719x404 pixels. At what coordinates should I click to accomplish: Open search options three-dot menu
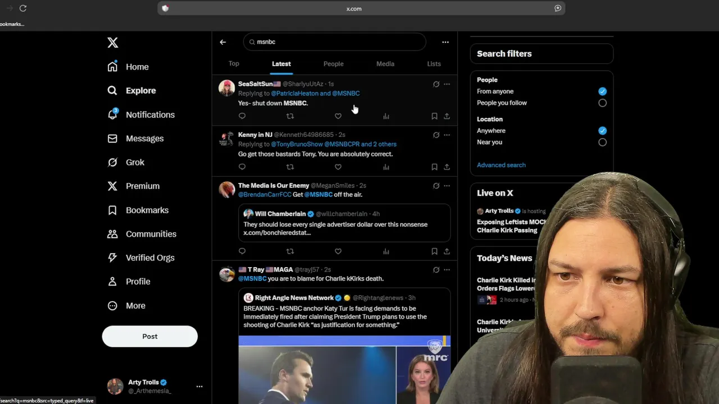(445, 42)
